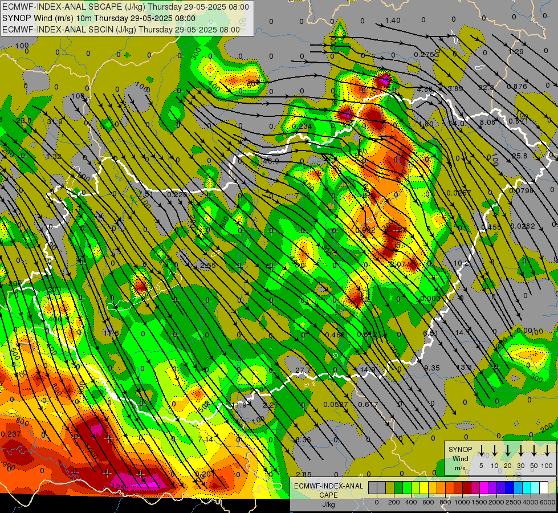Image resolution: width=558 pixels, height=513 pixels.
Task: Click the map value 0.003
Action: coord(430,298)
